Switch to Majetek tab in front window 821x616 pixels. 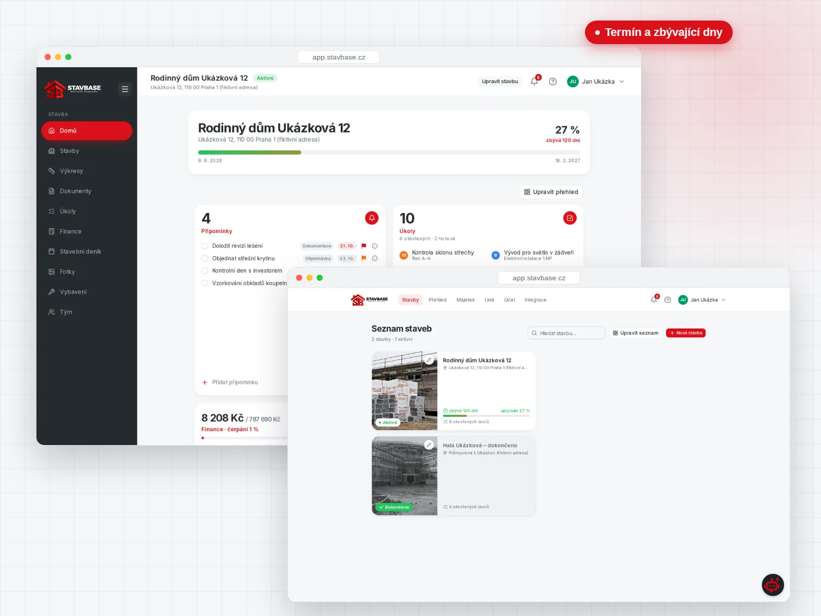tap(465, 300)
